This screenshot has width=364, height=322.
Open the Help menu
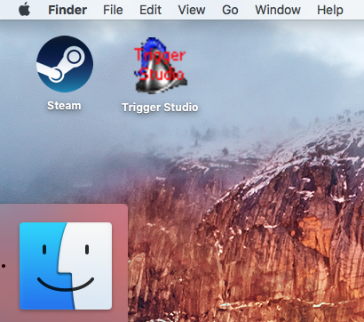(330, 10)
